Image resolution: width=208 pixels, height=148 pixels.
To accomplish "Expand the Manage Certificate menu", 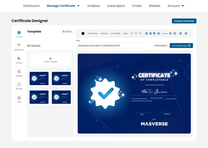I will 63,6.
